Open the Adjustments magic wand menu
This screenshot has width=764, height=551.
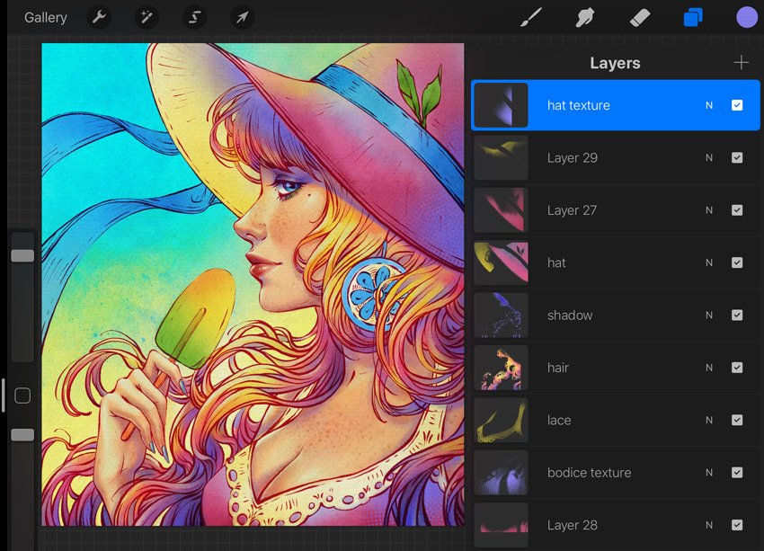point(147,18)
